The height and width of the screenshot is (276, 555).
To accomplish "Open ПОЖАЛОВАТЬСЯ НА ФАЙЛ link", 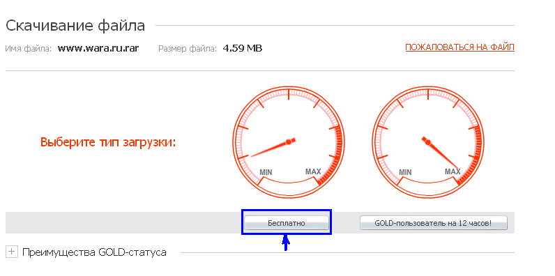I will pyautogui.click(x=459, y=48).
